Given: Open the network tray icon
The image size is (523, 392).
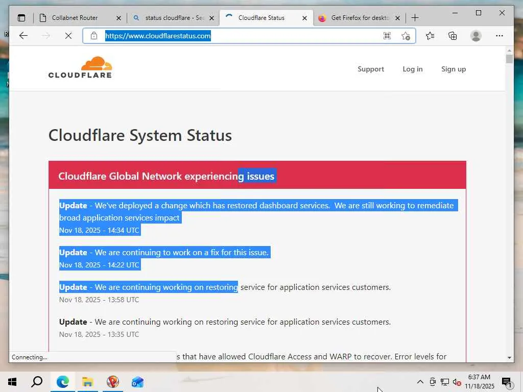Looking at the screenshot, I should 445,382.
